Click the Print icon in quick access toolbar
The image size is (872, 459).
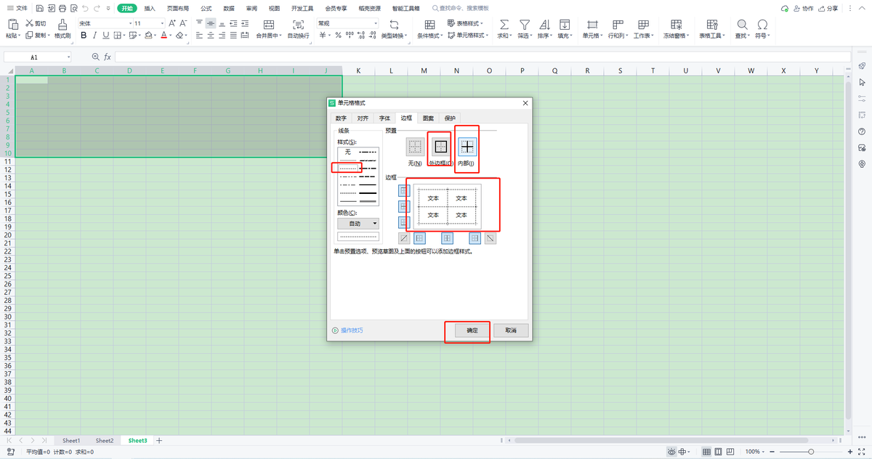click(x=62, y=8)
